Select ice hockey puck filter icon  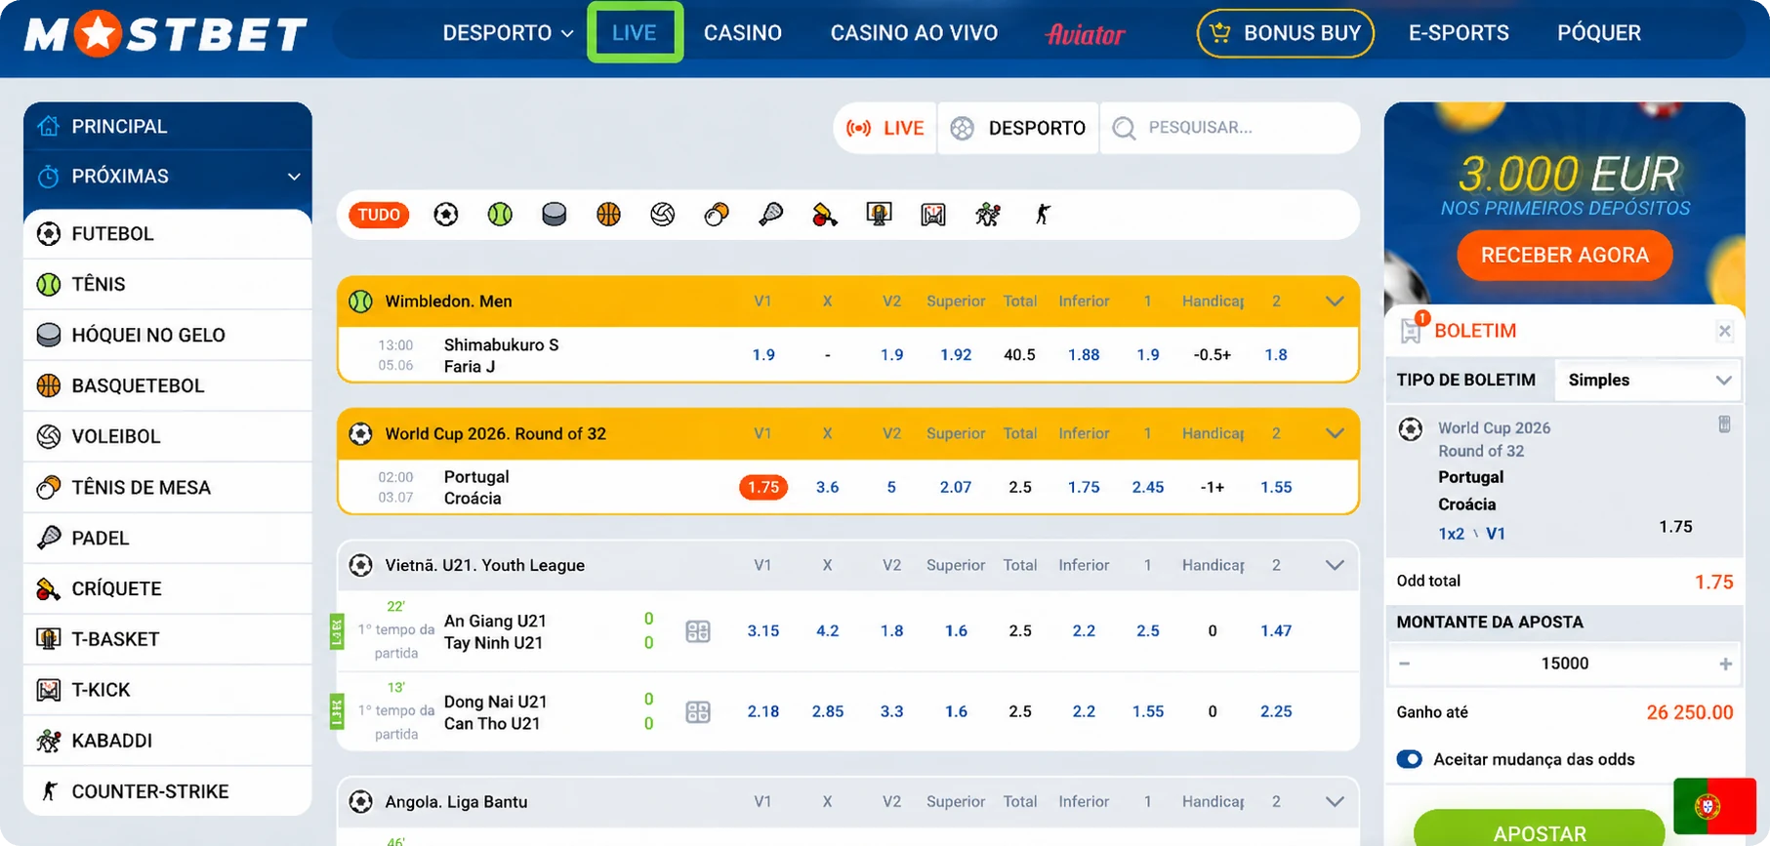click(x=555, y=215)
